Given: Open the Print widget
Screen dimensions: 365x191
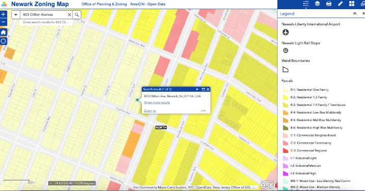Looking at the screenshot, I should click(x=329, y=4).
